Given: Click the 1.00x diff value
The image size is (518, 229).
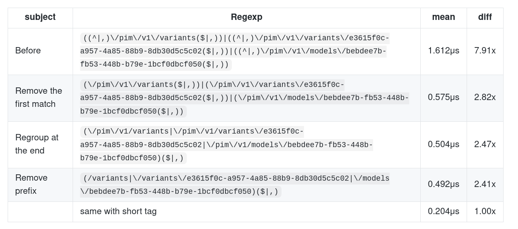Looking at the screenshot, I should [485, 211].
